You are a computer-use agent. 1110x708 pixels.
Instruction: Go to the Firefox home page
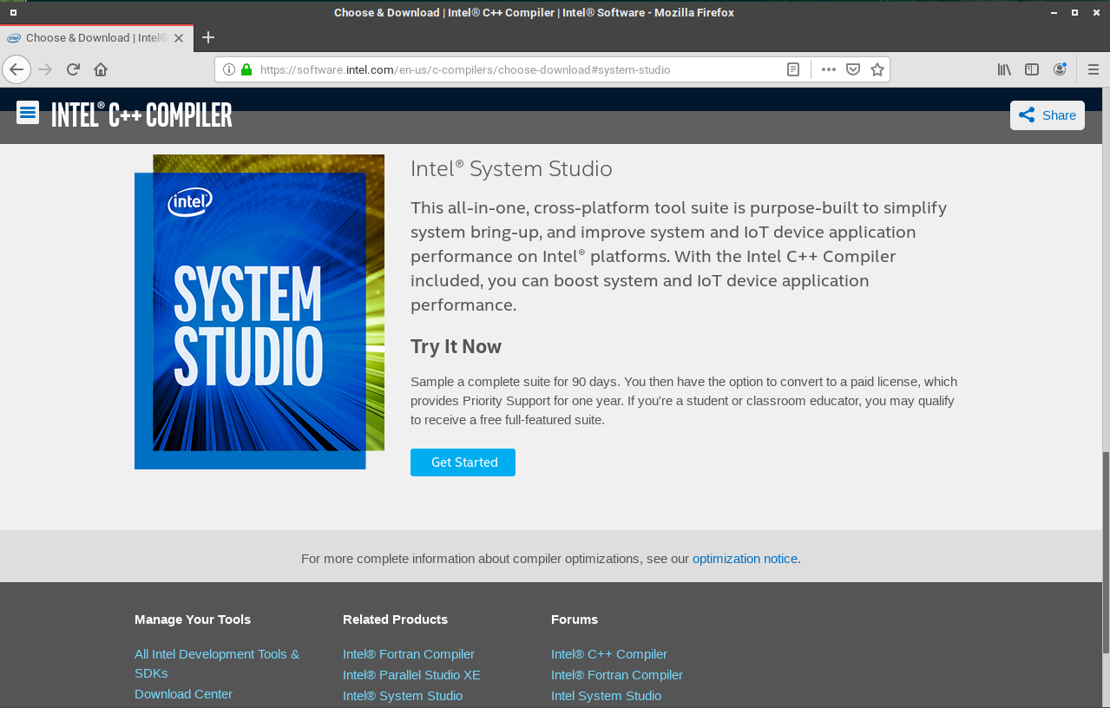pos(101,69)
